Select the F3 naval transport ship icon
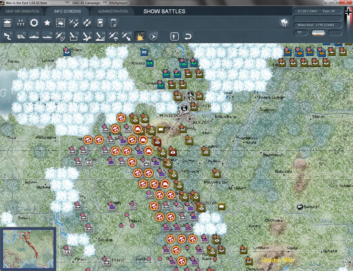The image size is (353, 271). pyautogui.click(x=34, y=37)
